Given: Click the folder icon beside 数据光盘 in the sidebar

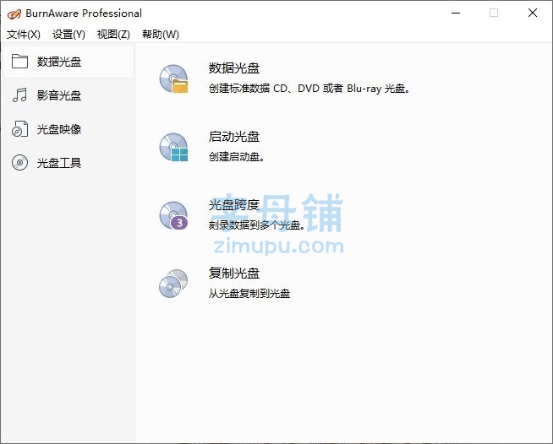Looking at the screenshot, I should pos(19,62).
